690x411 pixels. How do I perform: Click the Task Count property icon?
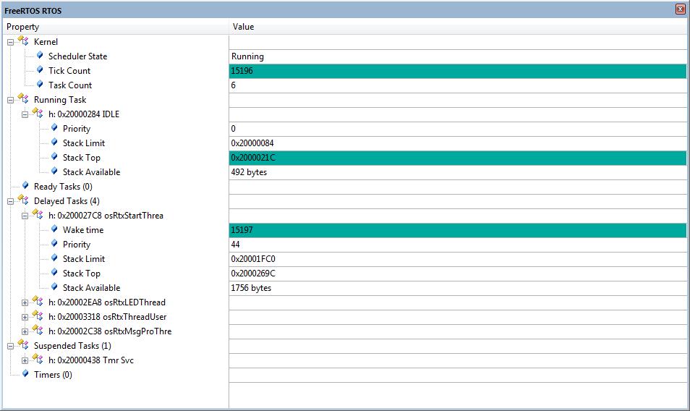pos(40,85)
